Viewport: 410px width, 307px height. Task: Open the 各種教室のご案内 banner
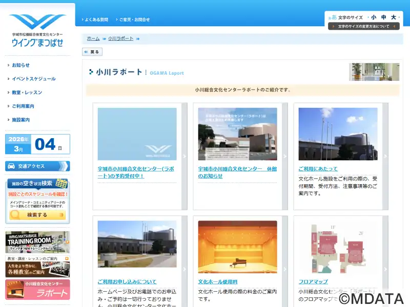pos(37,266)
